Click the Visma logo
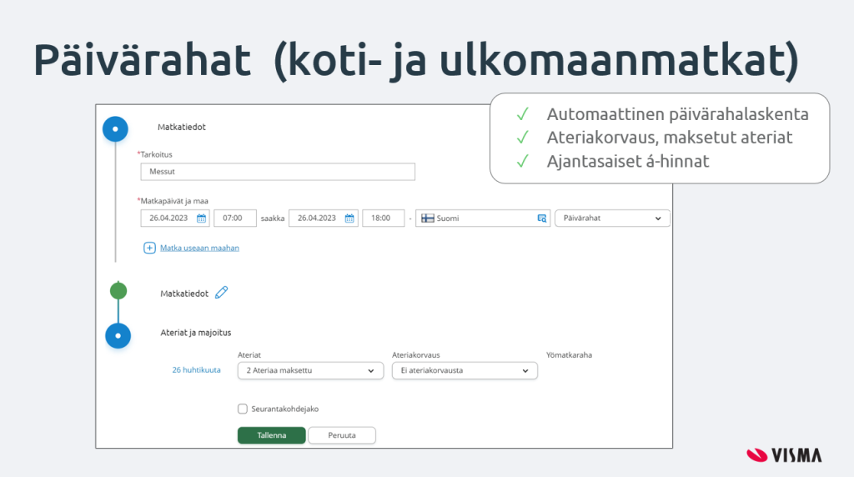Viewport: 854px width, 477px height. [x=784, y=455]
